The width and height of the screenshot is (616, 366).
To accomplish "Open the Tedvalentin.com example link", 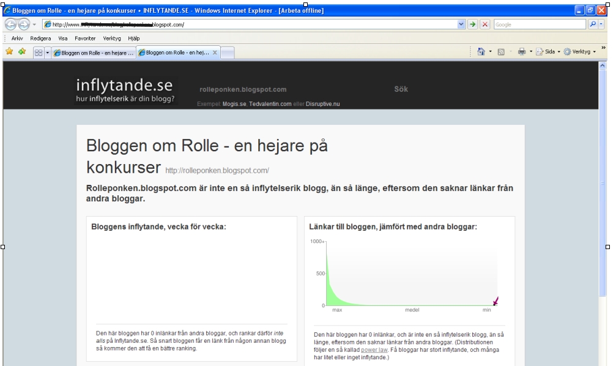I will click(270, 104).
